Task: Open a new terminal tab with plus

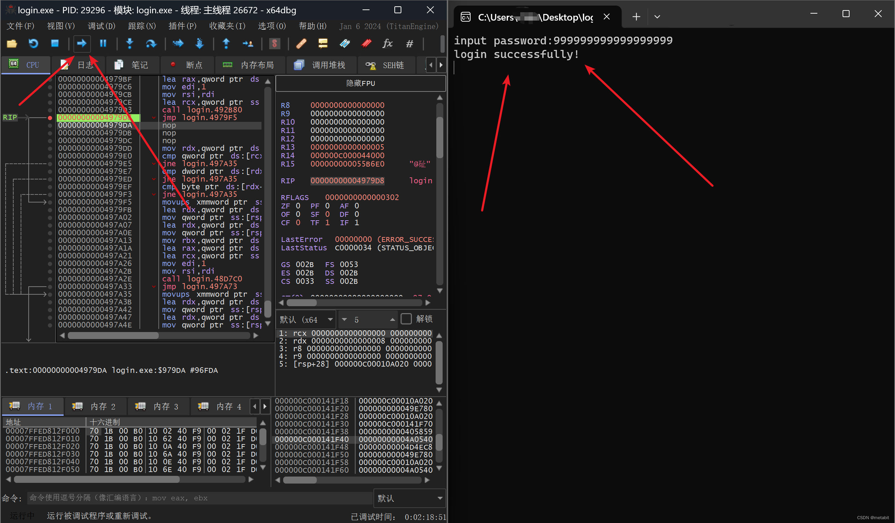Action: [636, 17]
